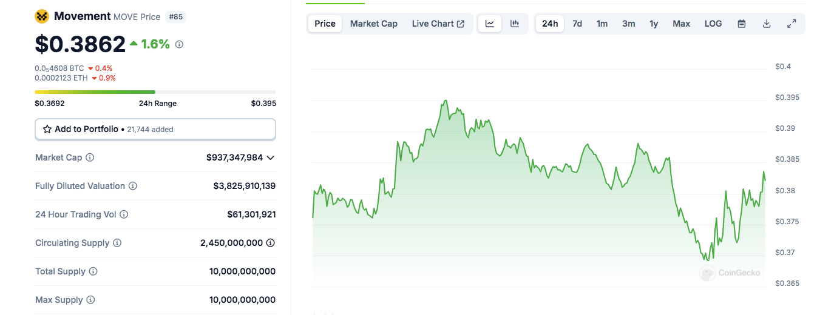The height and width of the screenshot is (315, 834).
Task: Expand the Market Cap value chevron
Action: [271, 157]
